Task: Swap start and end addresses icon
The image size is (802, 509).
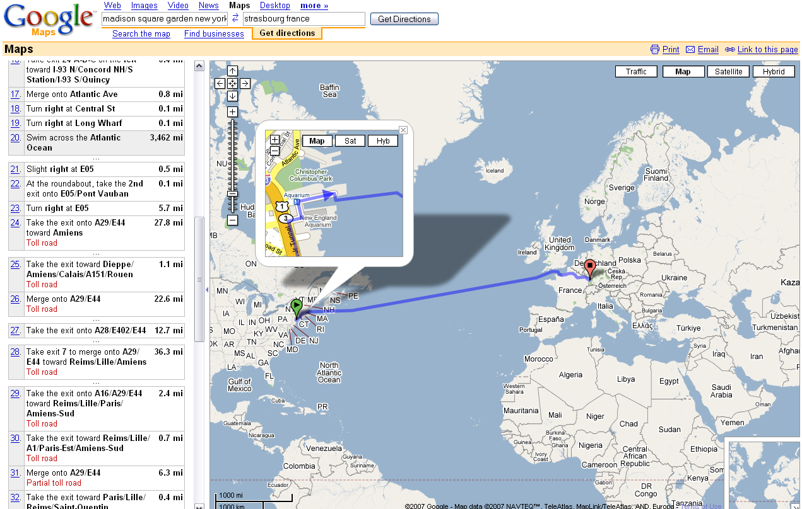Action: tap(235, 19)
